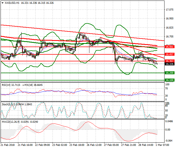Screen dimensions: 175x148
Task: Select the 16.561 red price level label
Action: pos(170,47)
